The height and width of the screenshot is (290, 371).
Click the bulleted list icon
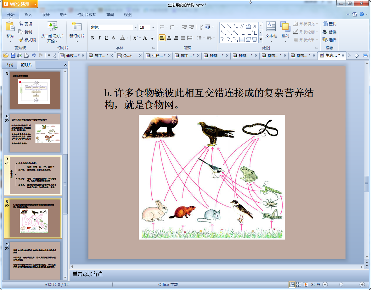(x=162, y=27)
